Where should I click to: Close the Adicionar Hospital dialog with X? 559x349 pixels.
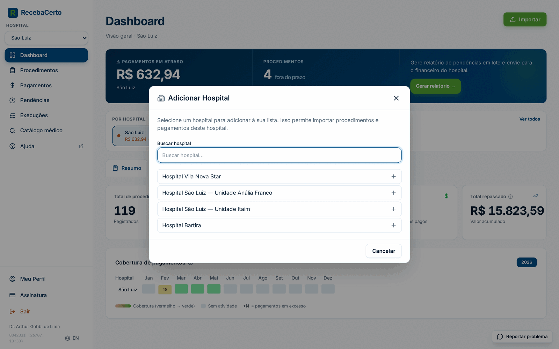coord(396,98)
